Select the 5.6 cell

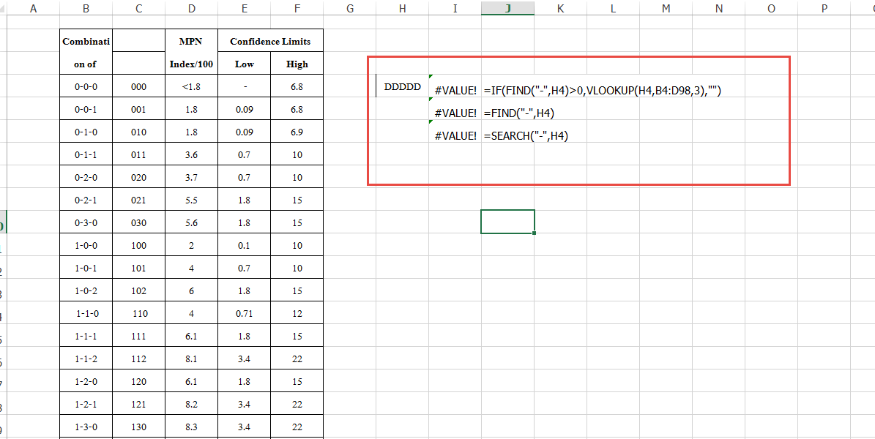pos(191,222)
